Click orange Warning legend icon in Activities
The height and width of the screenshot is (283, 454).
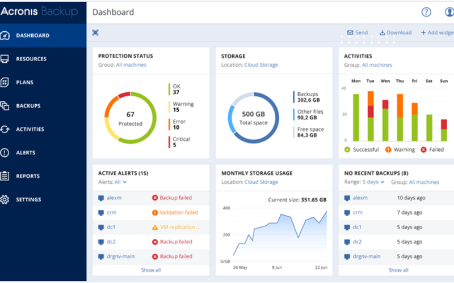pos(388,149)
